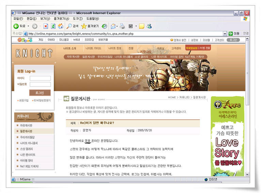This screenshot has width=261, height=193.
Task: Open the 파일(F) menu
Action: coord(18,19)
